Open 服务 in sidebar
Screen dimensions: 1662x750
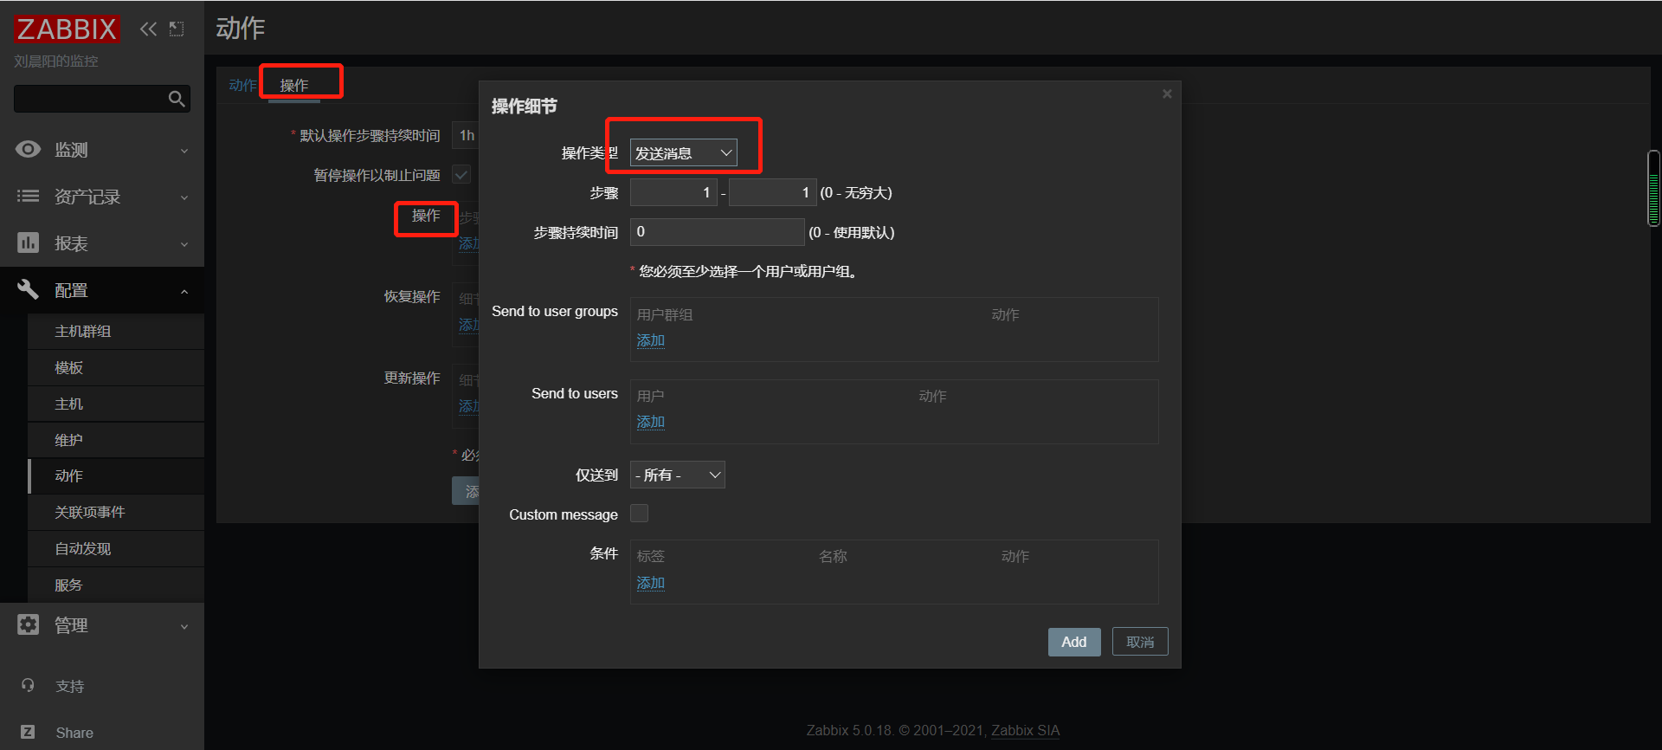click(x=116, y=585)
